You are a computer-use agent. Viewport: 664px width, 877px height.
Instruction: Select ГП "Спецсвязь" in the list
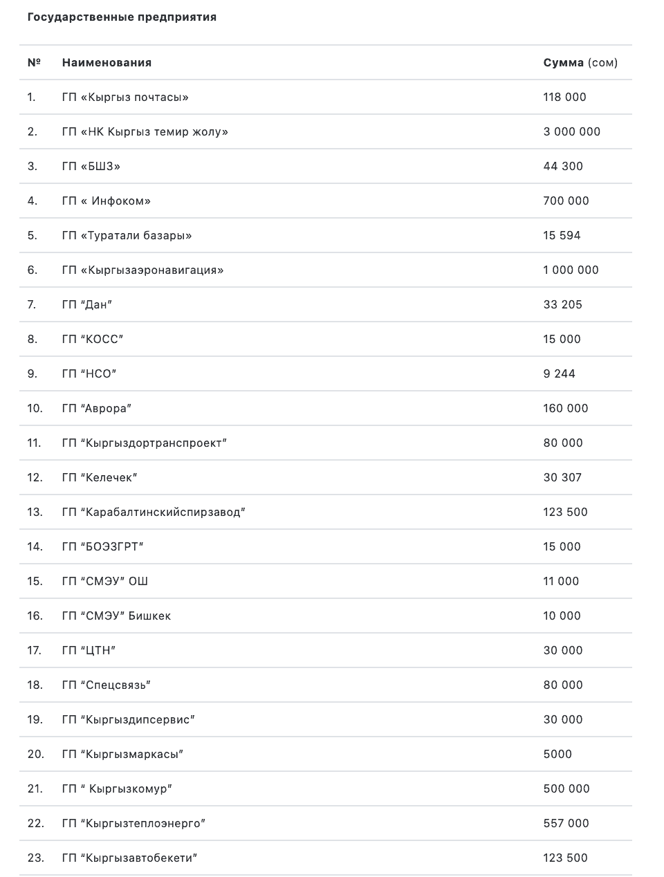pyautogui.click(x=106, y=685)
